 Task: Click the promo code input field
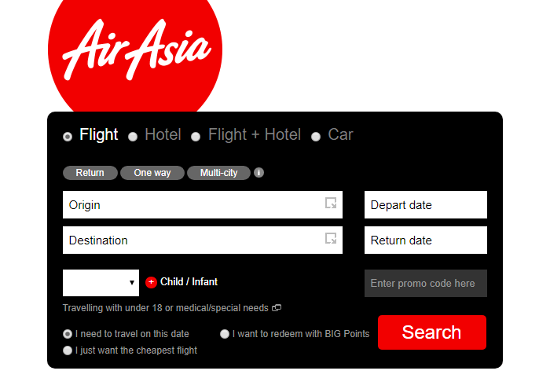tap(425, 283)
